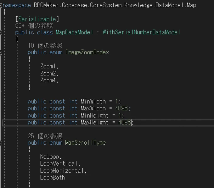214x188 pixels.
Task: Click the 4096 value of MaxWidth
Action: [121, 108]
